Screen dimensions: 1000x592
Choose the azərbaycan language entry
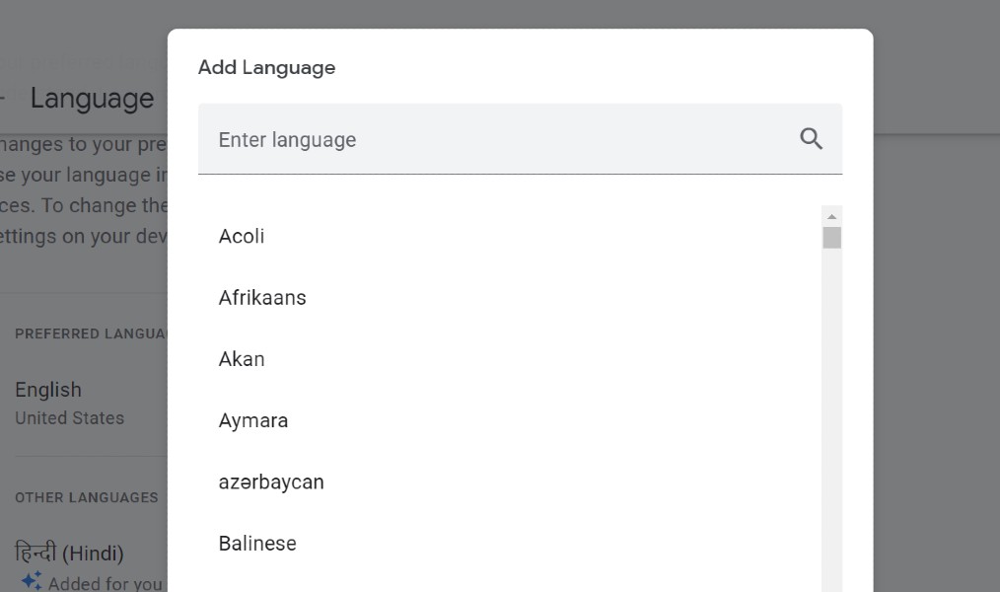pos(271,481)
